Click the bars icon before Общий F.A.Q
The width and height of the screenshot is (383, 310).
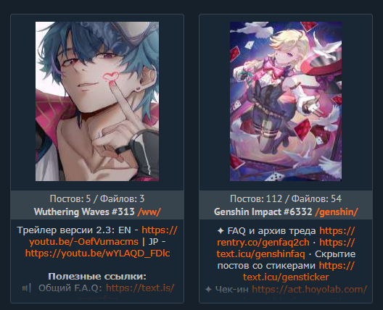click(27, 288)
